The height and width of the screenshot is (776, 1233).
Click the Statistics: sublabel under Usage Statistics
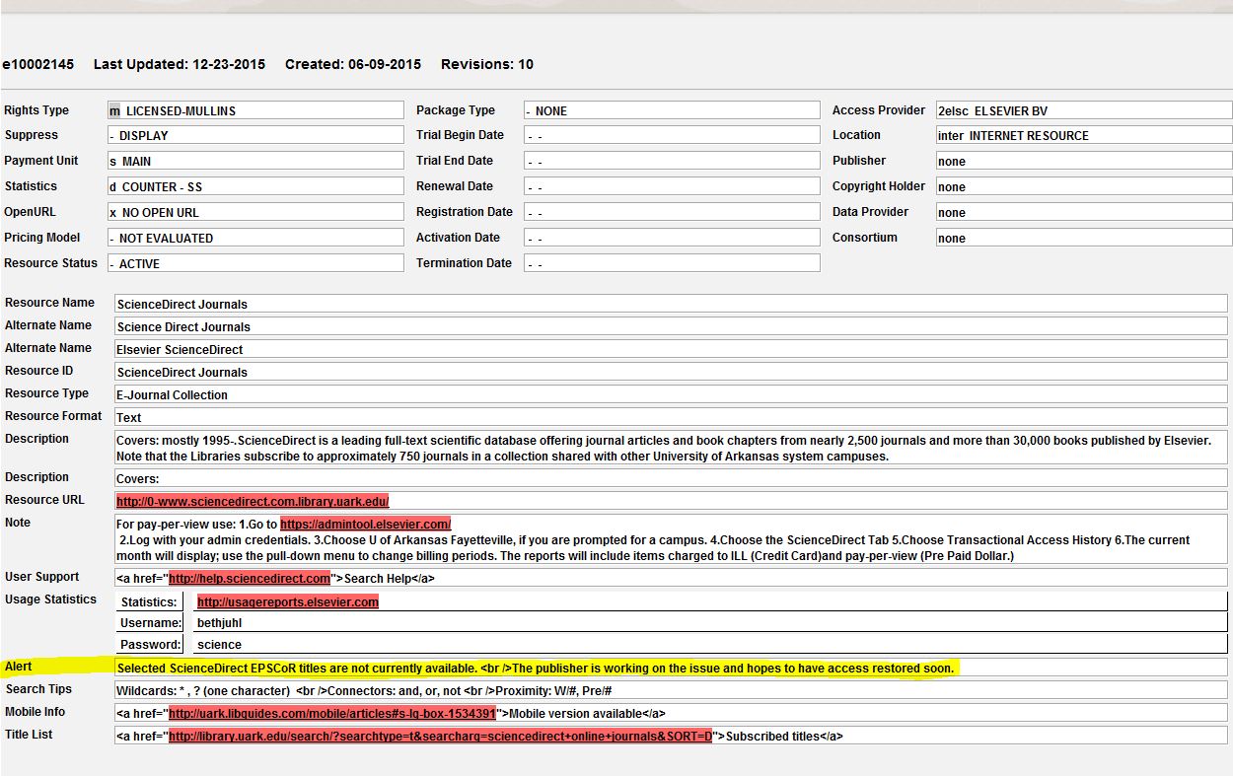[x=149, y=601]
